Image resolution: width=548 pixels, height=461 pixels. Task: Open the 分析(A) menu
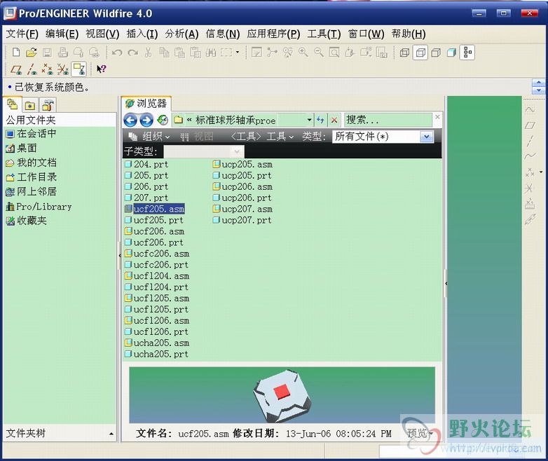(x=181, y=34)
